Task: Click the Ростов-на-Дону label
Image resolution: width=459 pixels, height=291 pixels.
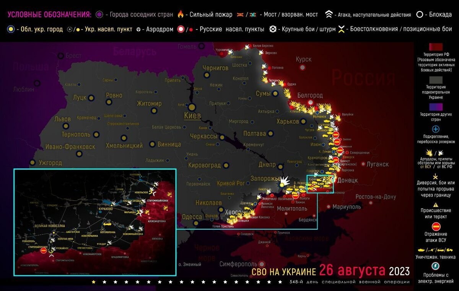Action: [x=376, y=197]
